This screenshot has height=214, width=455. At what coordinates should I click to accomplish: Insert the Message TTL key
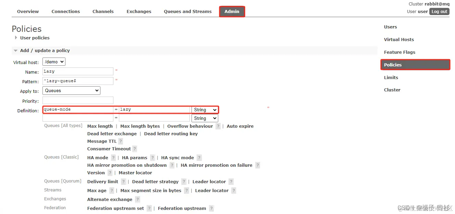pyautogui.click(x=102, y=141)
